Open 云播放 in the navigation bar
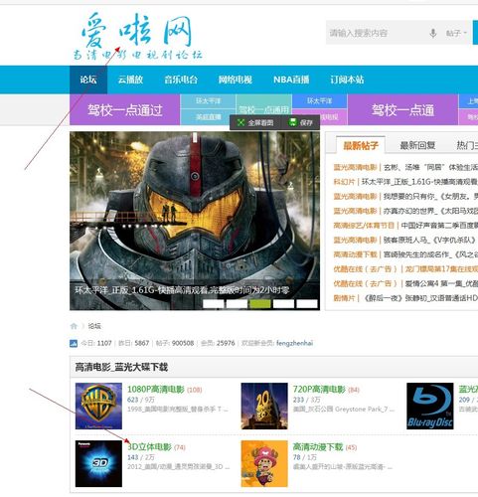The image size is (478, 497). point(130,80)
